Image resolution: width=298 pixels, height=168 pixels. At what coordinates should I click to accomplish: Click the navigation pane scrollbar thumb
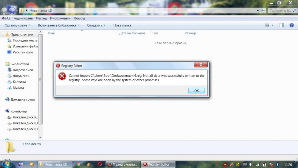[40, 79]
